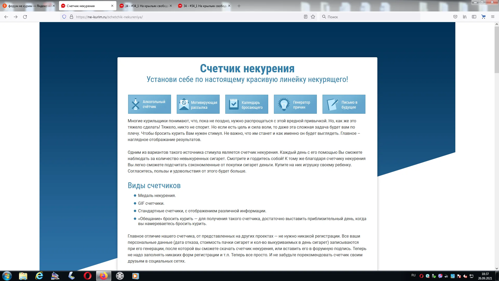The height and width of the screenshot is (281, 499).
Task: Open a new browser tab
Action: pyautogui.click(x=239, y=6)
